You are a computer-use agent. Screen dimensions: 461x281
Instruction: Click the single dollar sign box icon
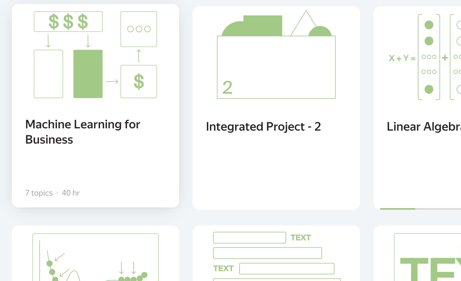coord(139,81)
